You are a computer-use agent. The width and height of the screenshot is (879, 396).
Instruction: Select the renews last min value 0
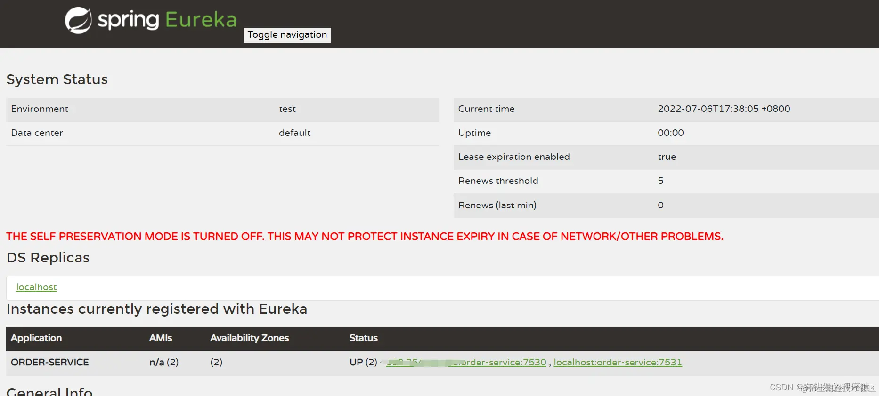click(x=660, y=205)
